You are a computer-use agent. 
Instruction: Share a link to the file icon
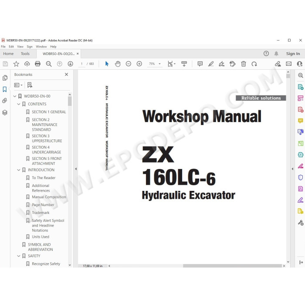click(x=278, y=64)
